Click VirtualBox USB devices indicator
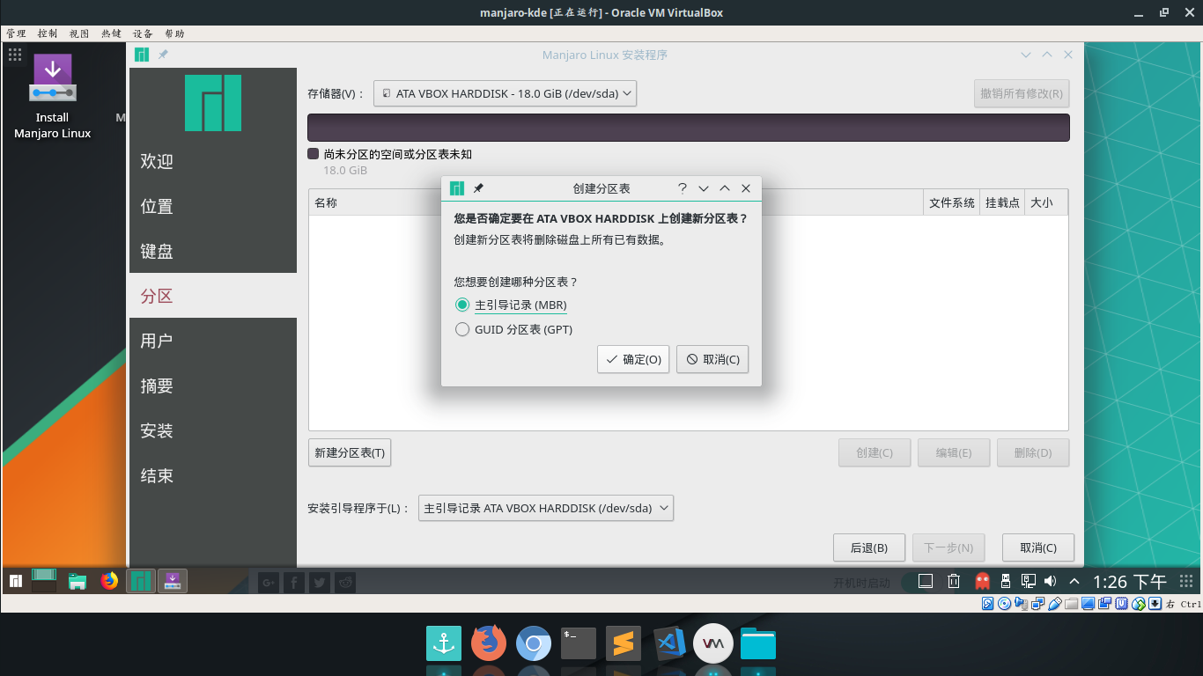The width and height of the screenshot is (1203, 676). click(1054, 604)
